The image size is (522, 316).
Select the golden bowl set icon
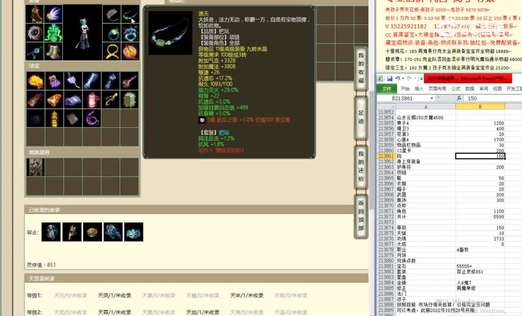93,232
